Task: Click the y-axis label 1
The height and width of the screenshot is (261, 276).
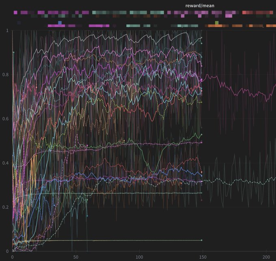Action: pos(7,31)
